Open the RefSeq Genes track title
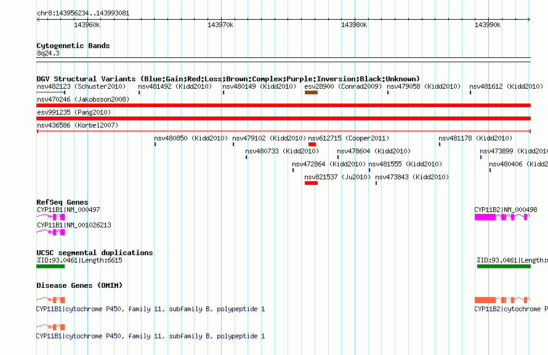This screenshot has width=548, height=355. (62, 202)
